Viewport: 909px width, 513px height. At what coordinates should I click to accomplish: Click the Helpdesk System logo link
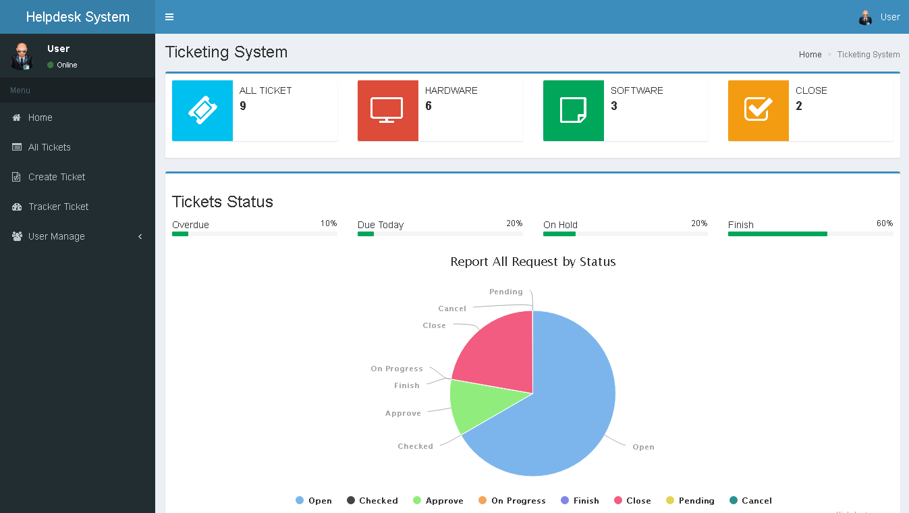tap(78, 17)
